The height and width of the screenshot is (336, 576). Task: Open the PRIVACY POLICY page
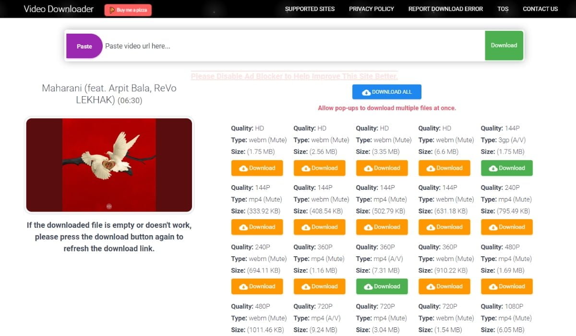coord(371,9)
